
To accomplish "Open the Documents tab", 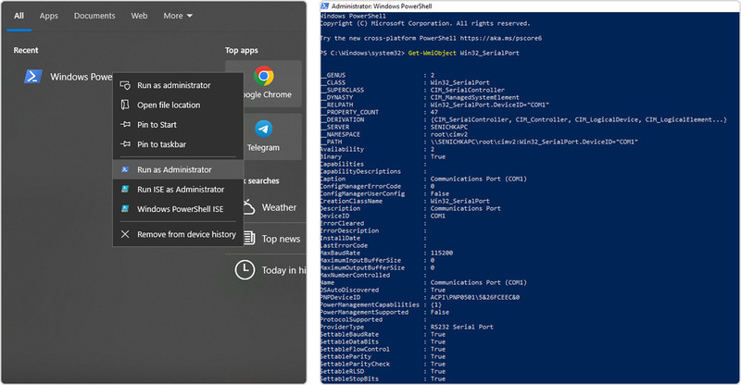I will (94, 16).
